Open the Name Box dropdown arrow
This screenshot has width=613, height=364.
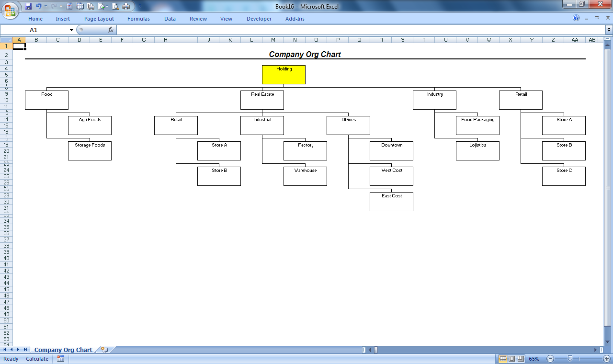(72, 30)
